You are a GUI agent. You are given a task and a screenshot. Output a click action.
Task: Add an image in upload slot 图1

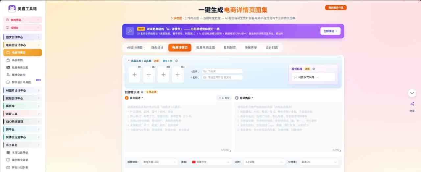coord(135,74)
